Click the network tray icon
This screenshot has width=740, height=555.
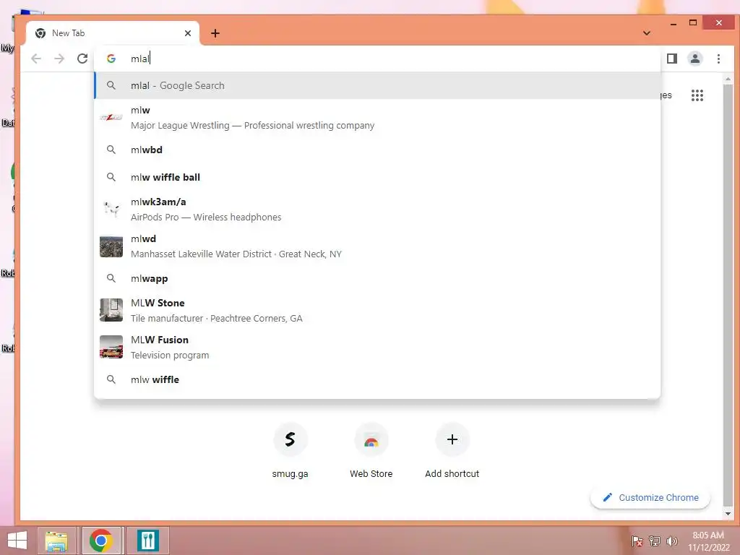coord(655,541)
